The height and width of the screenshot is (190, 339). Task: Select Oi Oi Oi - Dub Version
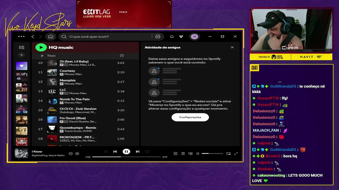pos(85,110)
